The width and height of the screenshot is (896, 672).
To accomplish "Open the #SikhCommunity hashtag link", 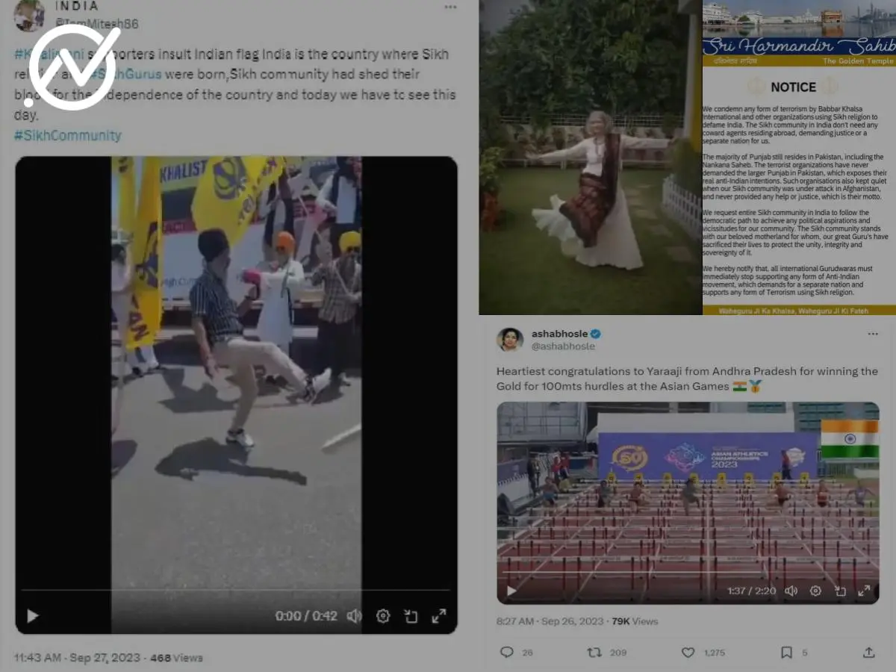I will 67,135.
